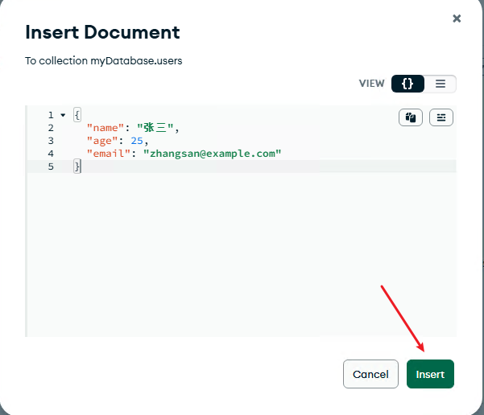Click line number 2 in the gutter
Viewport: 484px width, 415px height.
click(51, 128)
